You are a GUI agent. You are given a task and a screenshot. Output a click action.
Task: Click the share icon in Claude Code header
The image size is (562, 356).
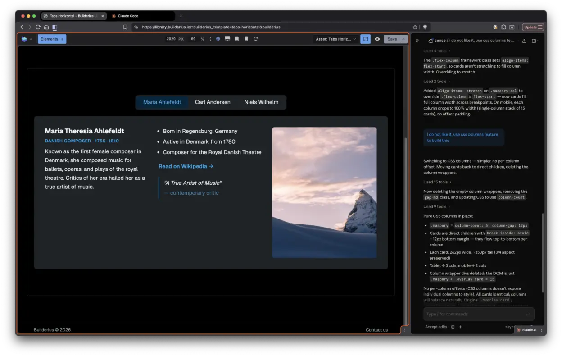pyautogui.click(x=524, y=41)
